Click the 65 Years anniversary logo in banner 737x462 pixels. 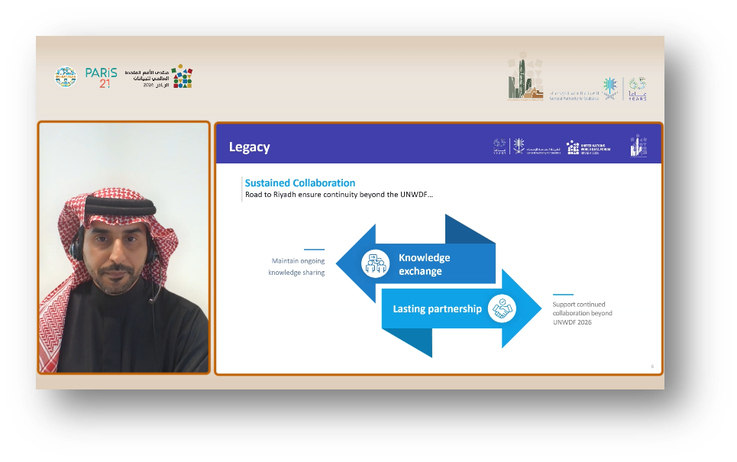(x=638, y=89)
